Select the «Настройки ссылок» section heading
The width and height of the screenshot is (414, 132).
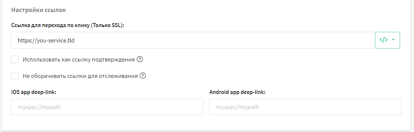[x=38, y=10]
